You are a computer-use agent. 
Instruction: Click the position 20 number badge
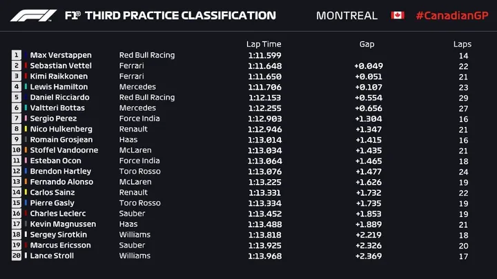tap(17, 256)
